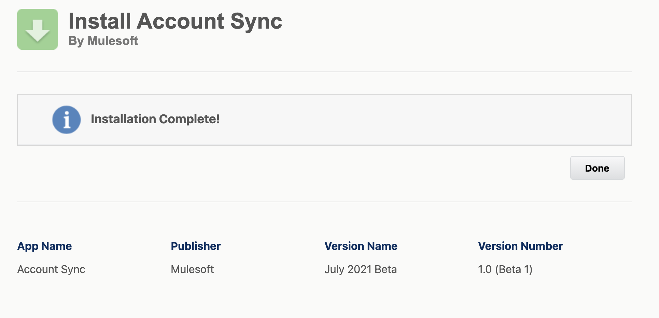The image size is (659, 318).
Task: Click the Done button
Action: [597, 168]
